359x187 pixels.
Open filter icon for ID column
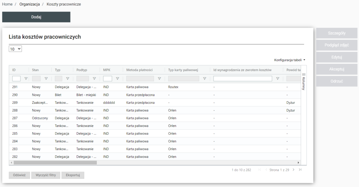(x=26, y=79)
